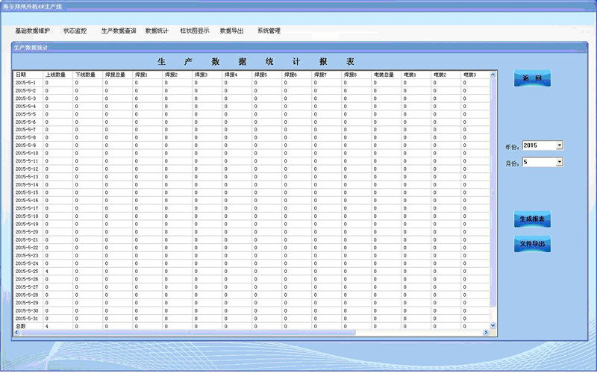Click the table's vertical scrollbar down arrow
The image size is (597, 373).
point(492,325)
